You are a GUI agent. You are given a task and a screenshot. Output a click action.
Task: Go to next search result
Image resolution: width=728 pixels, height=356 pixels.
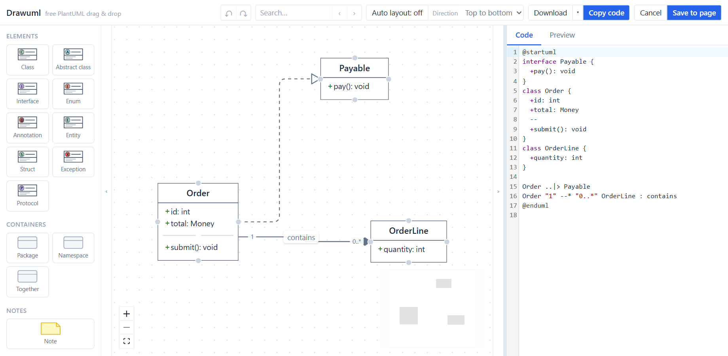tap(354, 13)
